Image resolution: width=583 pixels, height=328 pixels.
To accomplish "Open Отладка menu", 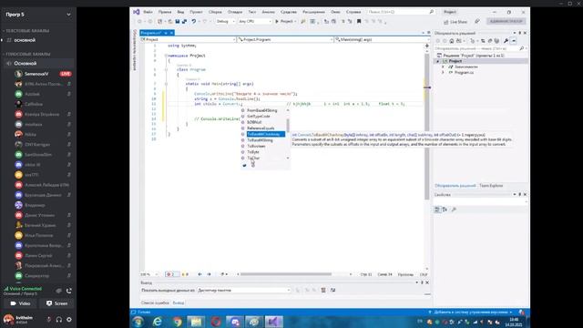I will [235, 12].
